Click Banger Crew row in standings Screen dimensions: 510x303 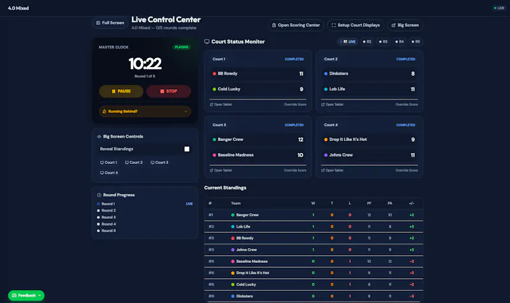314,215
